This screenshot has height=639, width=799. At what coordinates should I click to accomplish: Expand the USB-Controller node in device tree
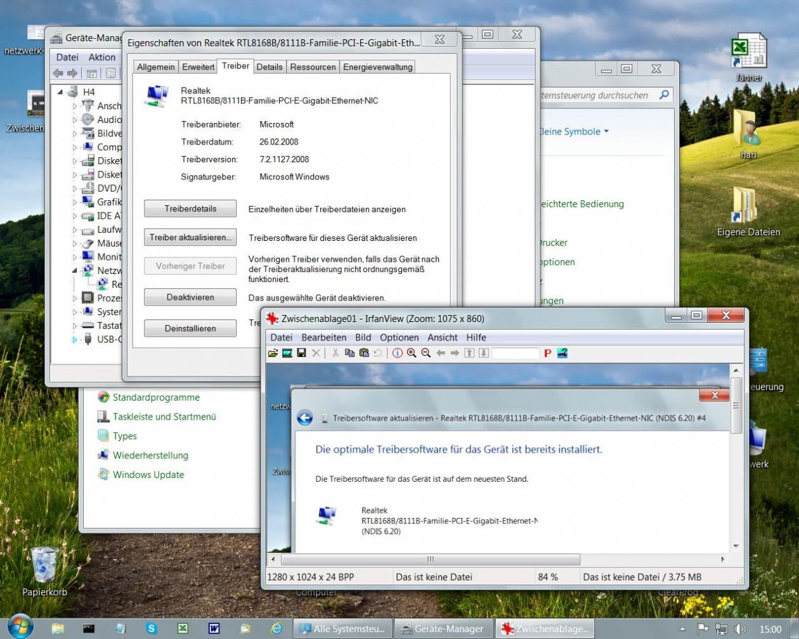(75, 339)
